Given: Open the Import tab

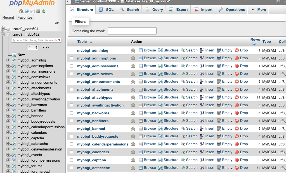Looking at the screenshot, I should coord(203,10).
